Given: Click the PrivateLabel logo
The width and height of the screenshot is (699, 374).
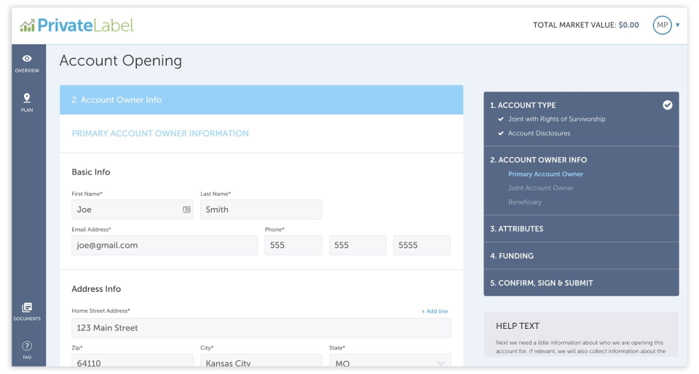Looking at the screenshot, I should click(76, 25).
